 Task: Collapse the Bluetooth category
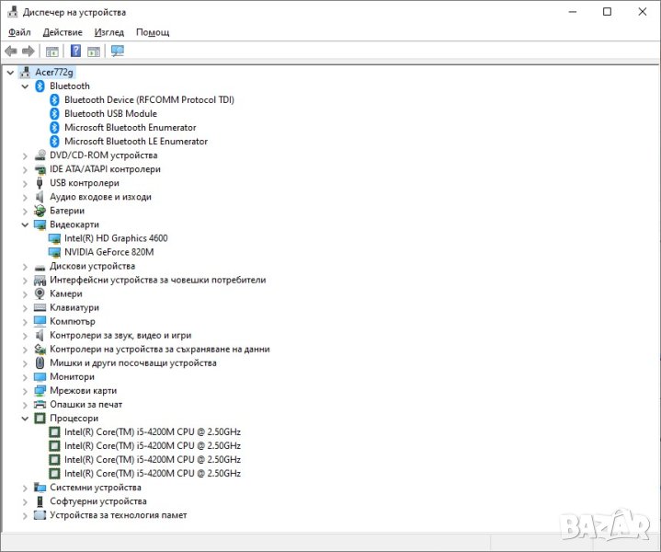[25, 86]
